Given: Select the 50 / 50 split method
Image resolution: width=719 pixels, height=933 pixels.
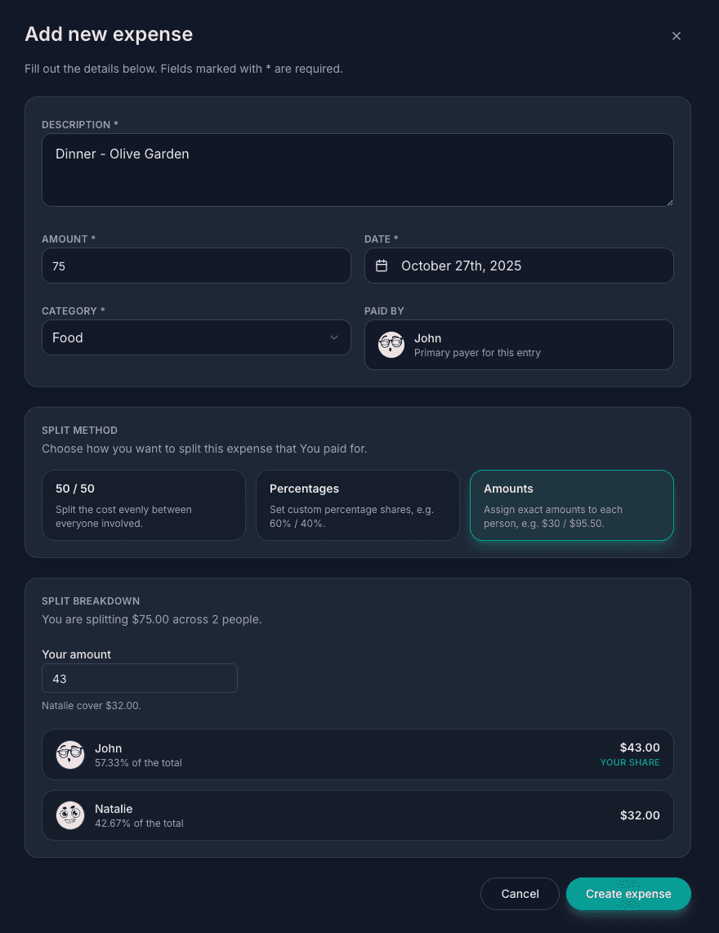Looking at the screenshot, I should pos(144,505).
